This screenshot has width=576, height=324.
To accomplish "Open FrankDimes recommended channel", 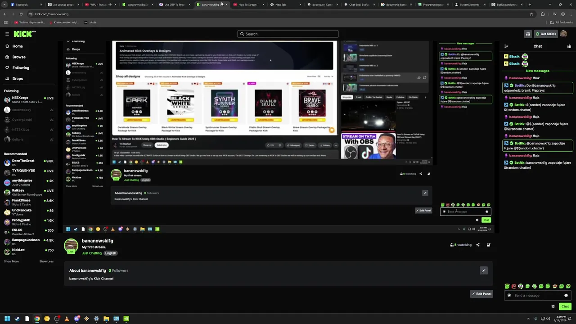I will 29,202.
